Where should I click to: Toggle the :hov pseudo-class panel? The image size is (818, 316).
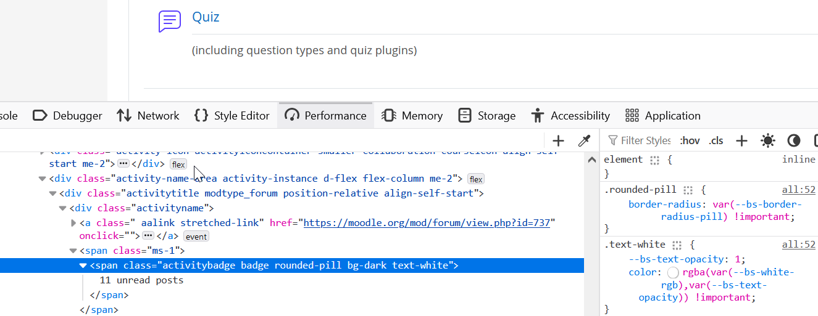click(690, 140)
